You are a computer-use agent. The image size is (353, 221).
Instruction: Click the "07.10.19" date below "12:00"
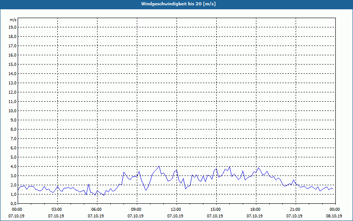tap(175, 216)
